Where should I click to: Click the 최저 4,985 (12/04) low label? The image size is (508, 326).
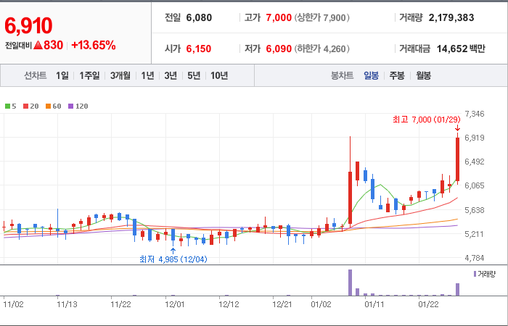pyautogui.click(x=173, y=259)
